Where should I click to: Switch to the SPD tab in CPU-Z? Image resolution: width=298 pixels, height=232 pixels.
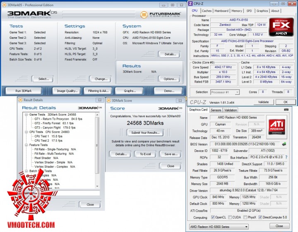tap(249, 11)
